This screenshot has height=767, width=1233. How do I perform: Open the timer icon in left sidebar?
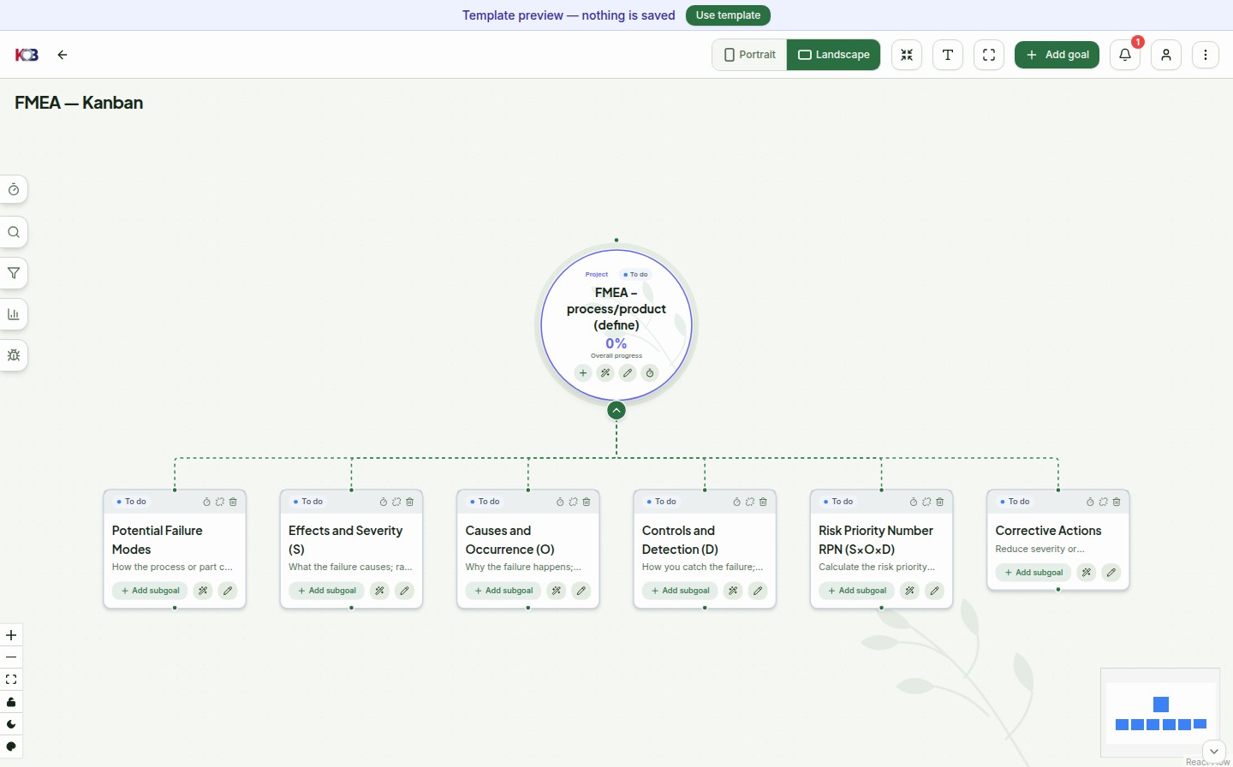coord(14,190)
